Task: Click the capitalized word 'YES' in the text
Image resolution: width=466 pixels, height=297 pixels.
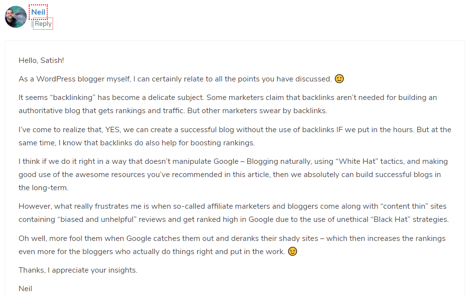Action: click(x=112, y=130)
